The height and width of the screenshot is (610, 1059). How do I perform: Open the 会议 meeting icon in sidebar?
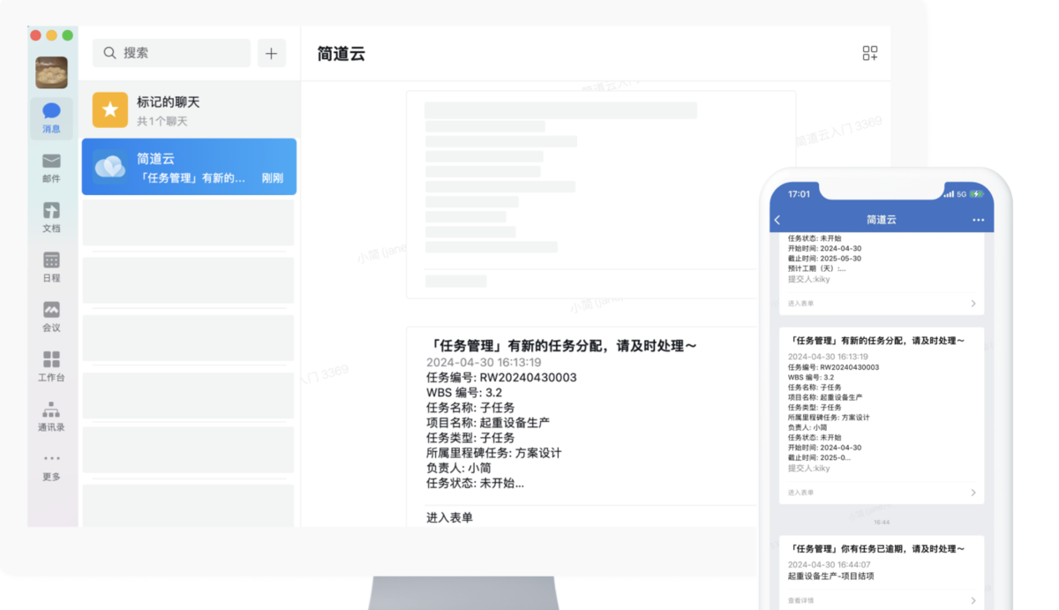pyautogui.click(x=51, y=309)
